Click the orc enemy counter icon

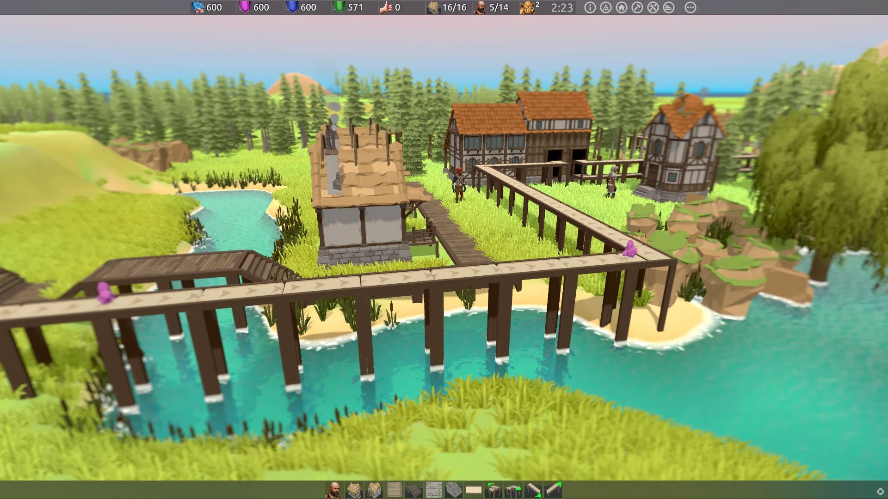click(x=527, y=7)
